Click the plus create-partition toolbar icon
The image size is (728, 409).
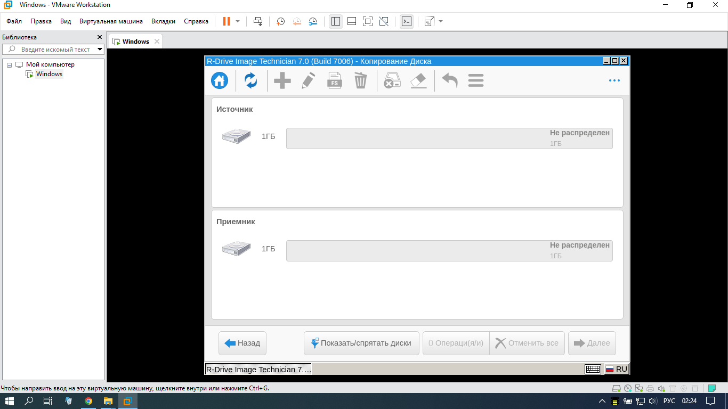click(282, 81)
